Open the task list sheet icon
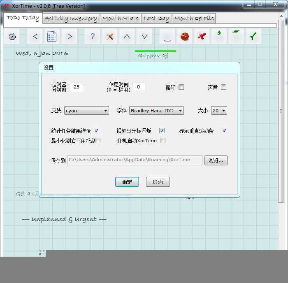Image resolution: width=288 pixels, height=283 pixels. 52,36
